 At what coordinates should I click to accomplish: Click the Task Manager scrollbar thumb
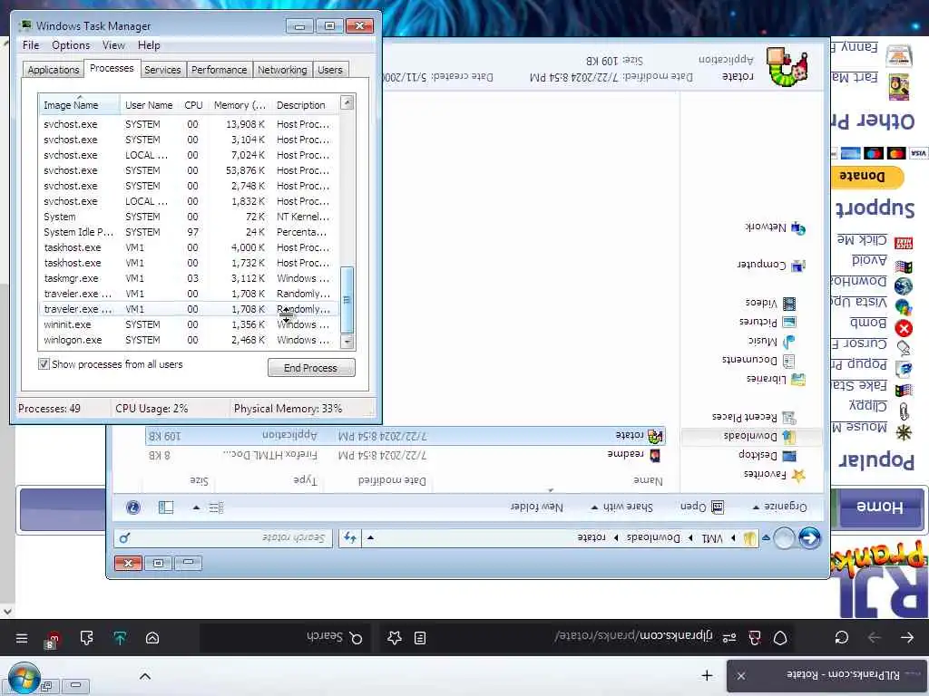(347, 299)
